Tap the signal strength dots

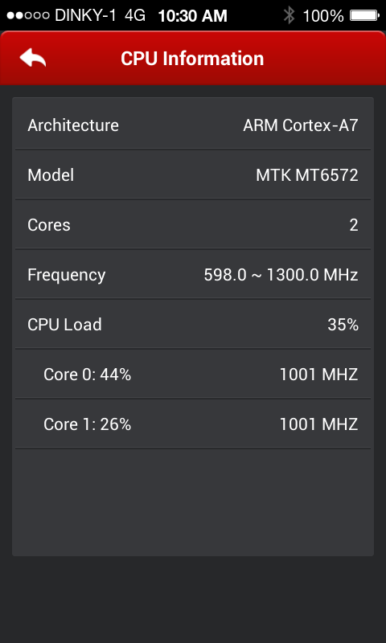tap(28, 15)
